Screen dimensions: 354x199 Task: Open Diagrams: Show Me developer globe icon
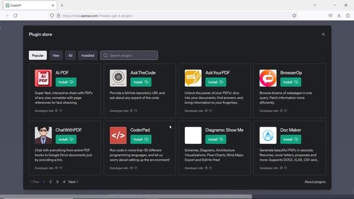pos(206,168)
